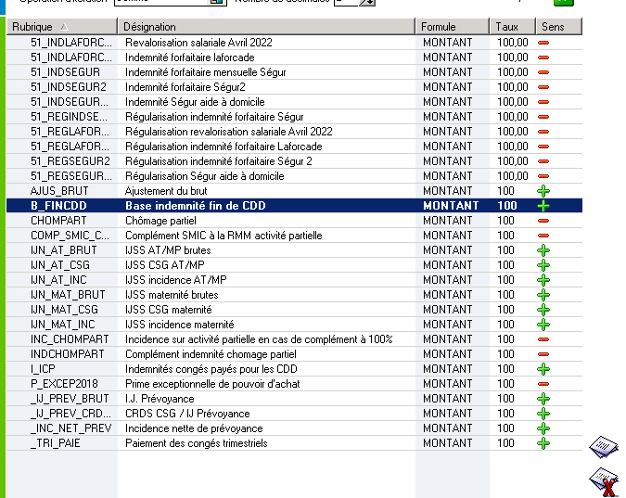The image size is (626, 498).
Task: Click designation 'Complément SMIC à la RMM activité partielle'
Action: click(224, 236)
